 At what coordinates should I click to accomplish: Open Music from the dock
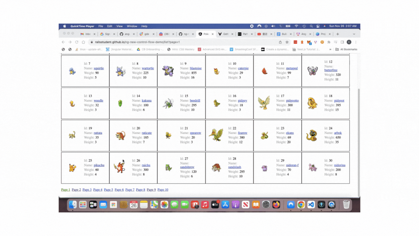205,205
